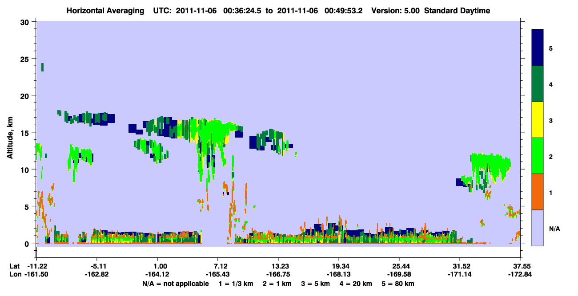Click the longitude value -162.82

click(x=97, y=274)
